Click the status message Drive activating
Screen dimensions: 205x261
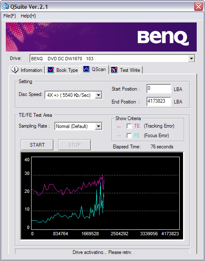tap(102, 252)
